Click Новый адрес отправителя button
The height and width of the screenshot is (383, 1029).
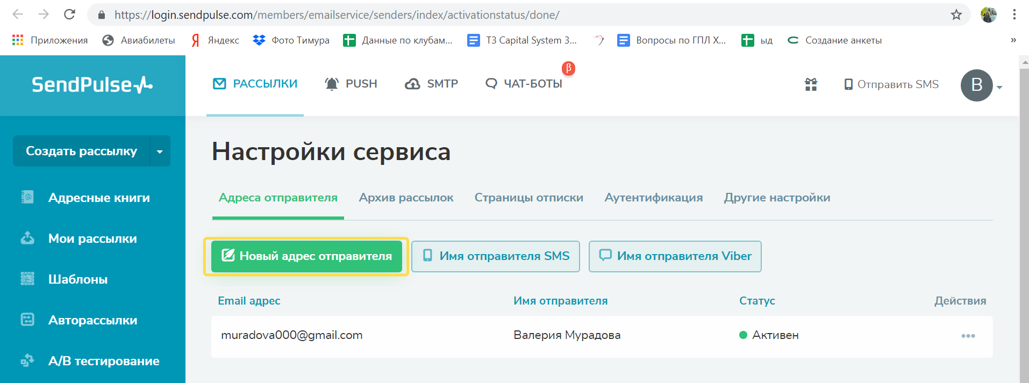306,256
